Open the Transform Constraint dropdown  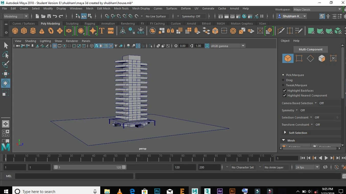tap(297, 125)
